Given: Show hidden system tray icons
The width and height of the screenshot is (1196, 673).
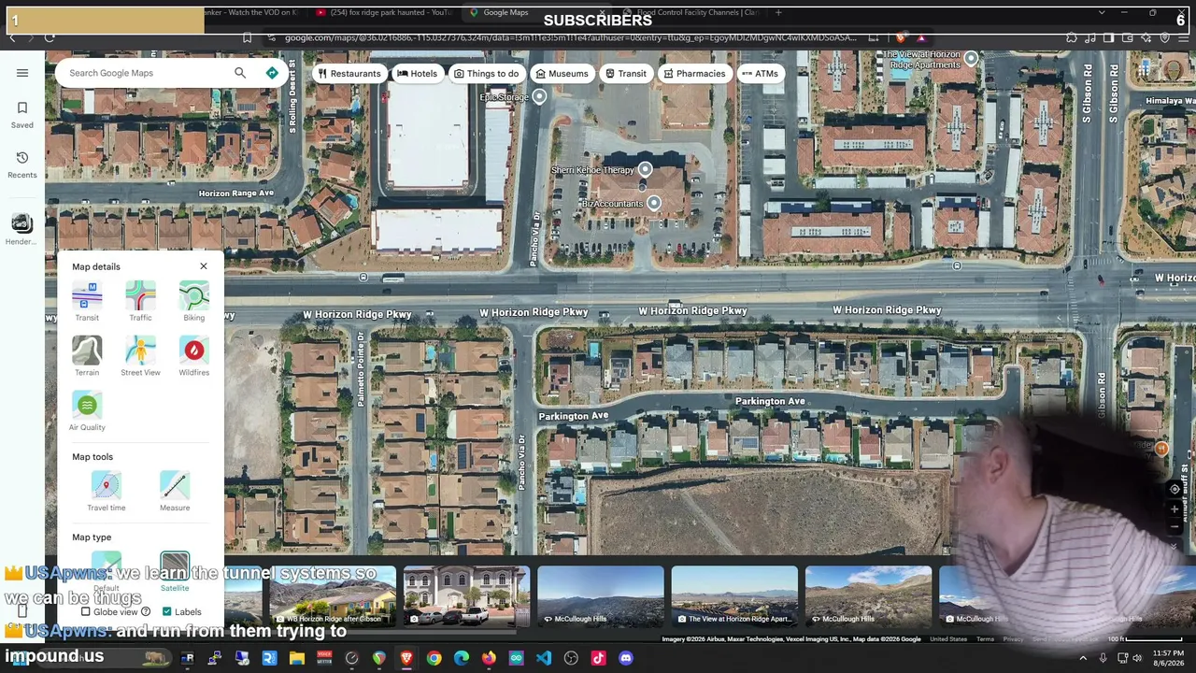Looking at the screenshot, I should 1083,658.
